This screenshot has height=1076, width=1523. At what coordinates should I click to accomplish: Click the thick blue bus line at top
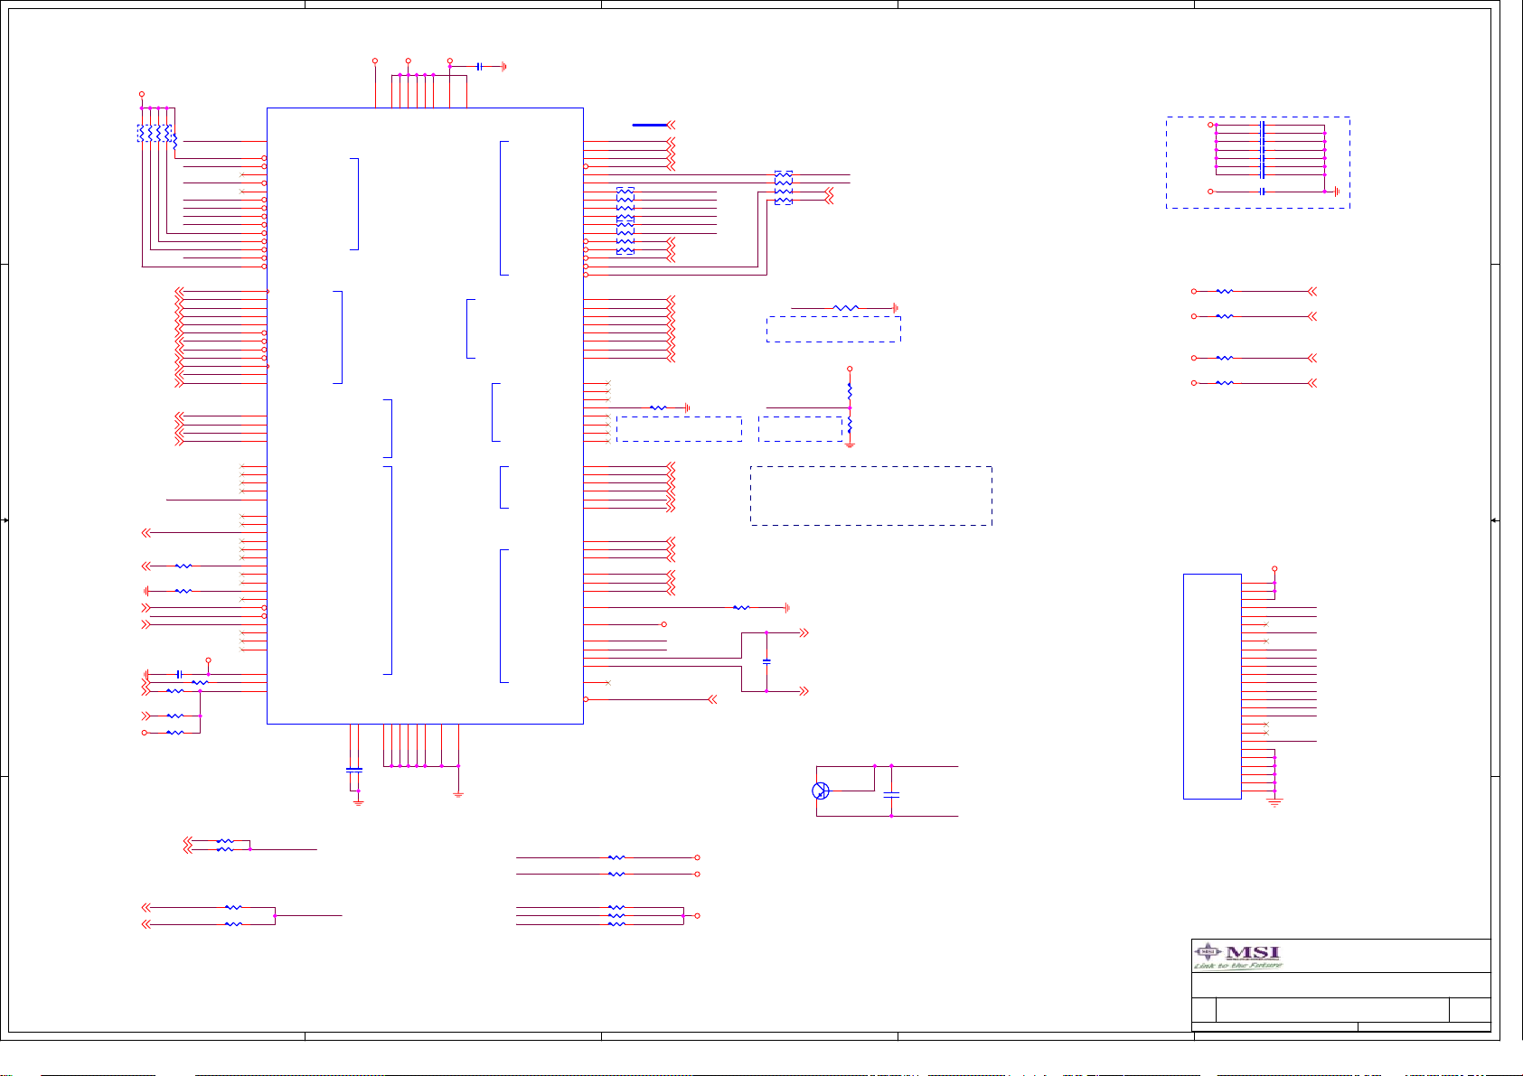click(x=650, y=125)
